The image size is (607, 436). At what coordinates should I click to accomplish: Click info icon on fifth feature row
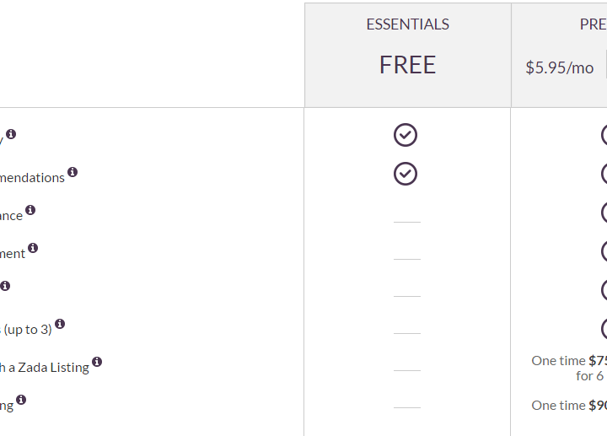5,286
